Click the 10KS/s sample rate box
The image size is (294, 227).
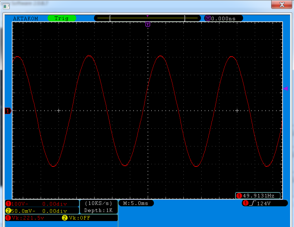click(x=98, y=203)
